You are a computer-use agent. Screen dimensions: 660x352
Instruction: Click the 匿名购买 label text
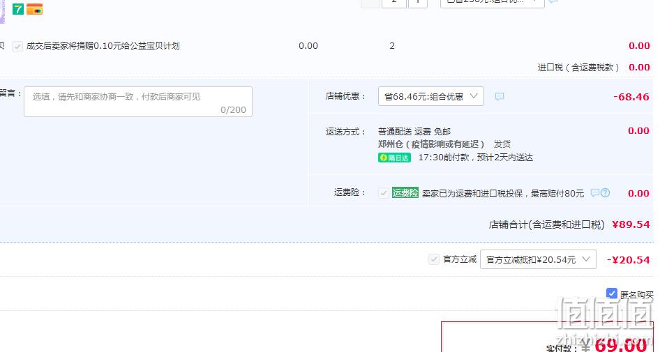pos(637,295)
